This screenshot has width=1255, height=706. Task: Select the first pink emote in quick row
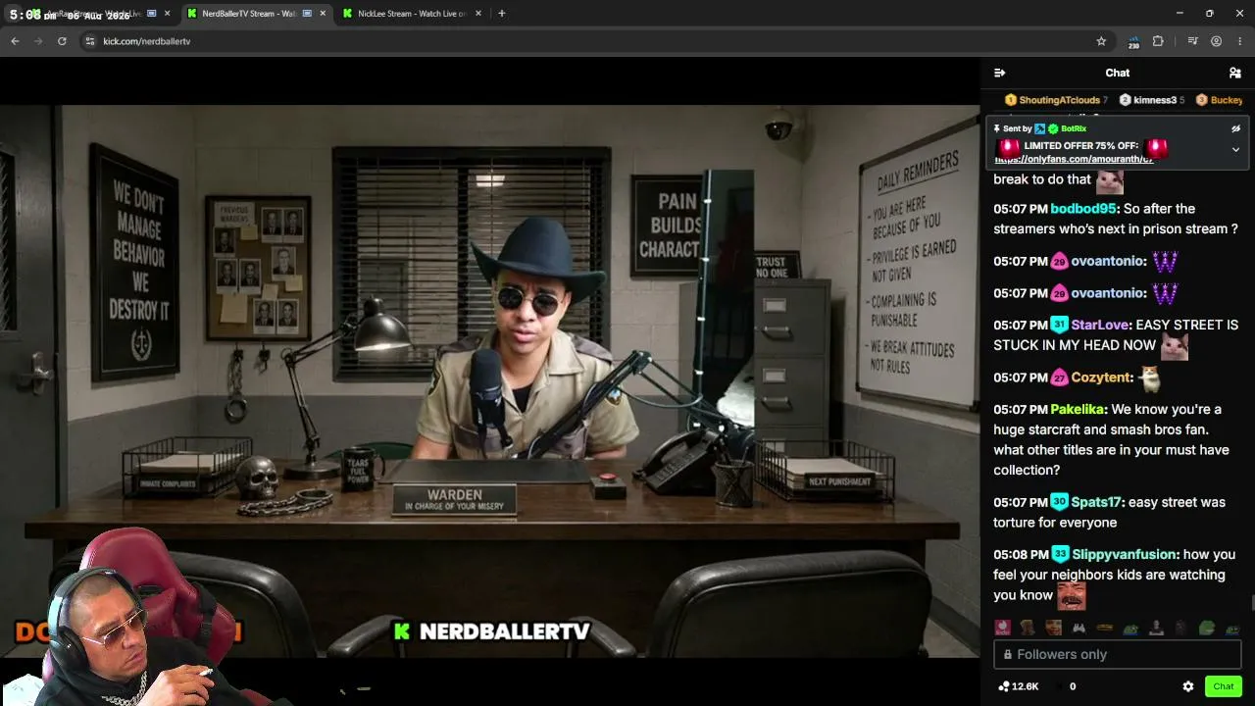(1002, 628)
